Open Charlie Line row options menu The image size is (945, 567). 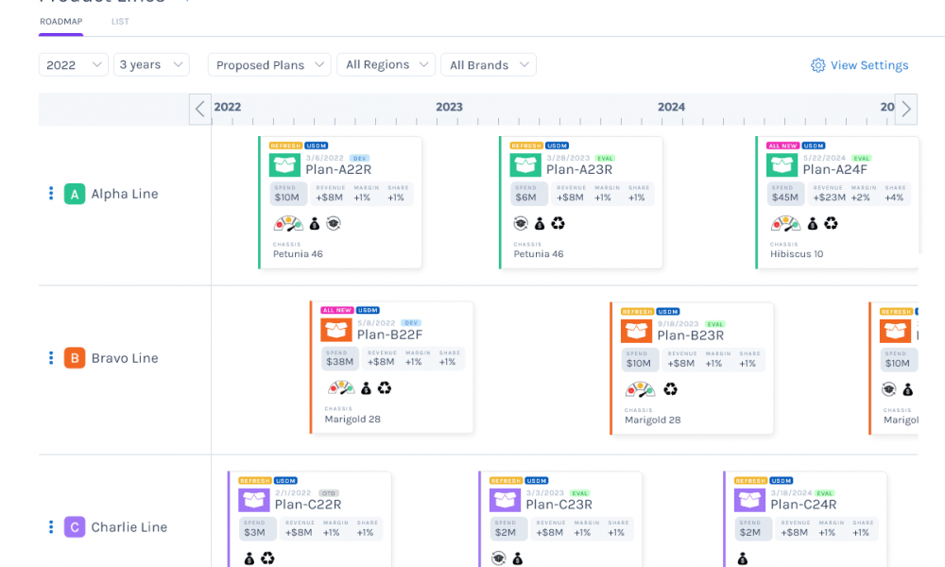[51, 527]
